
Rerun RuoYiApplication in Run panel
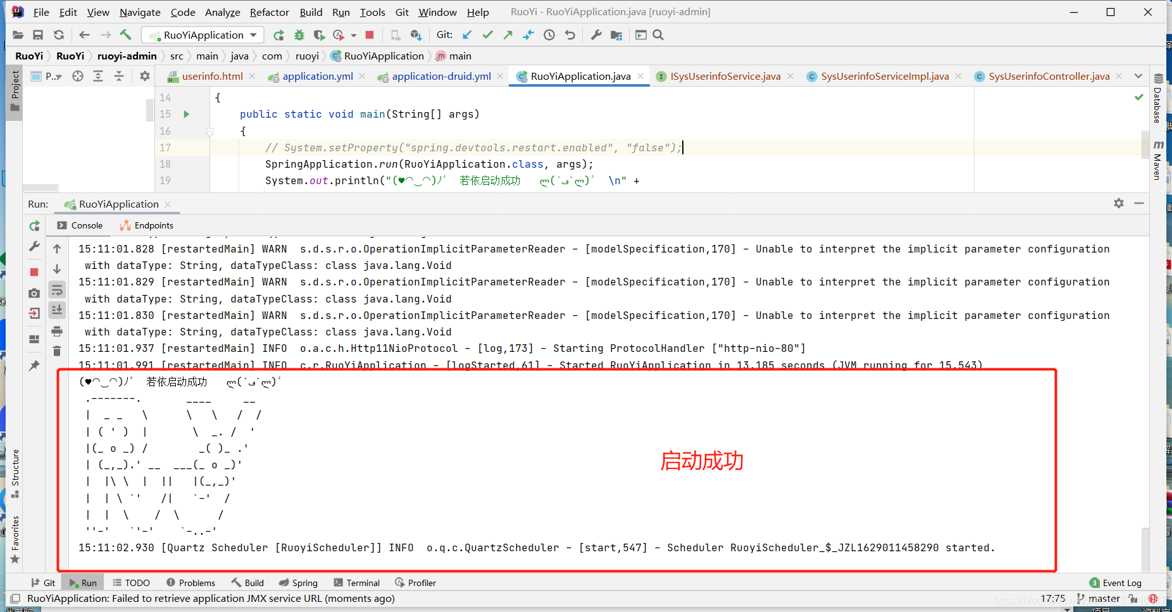click(x=34, y=226)
